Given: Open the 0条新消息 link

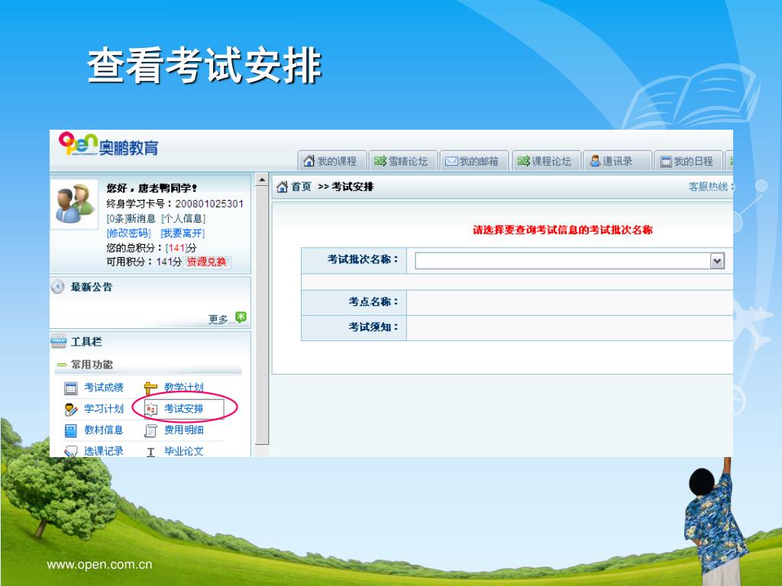Looking at the screenshot, I should click(x=131, y=218).
